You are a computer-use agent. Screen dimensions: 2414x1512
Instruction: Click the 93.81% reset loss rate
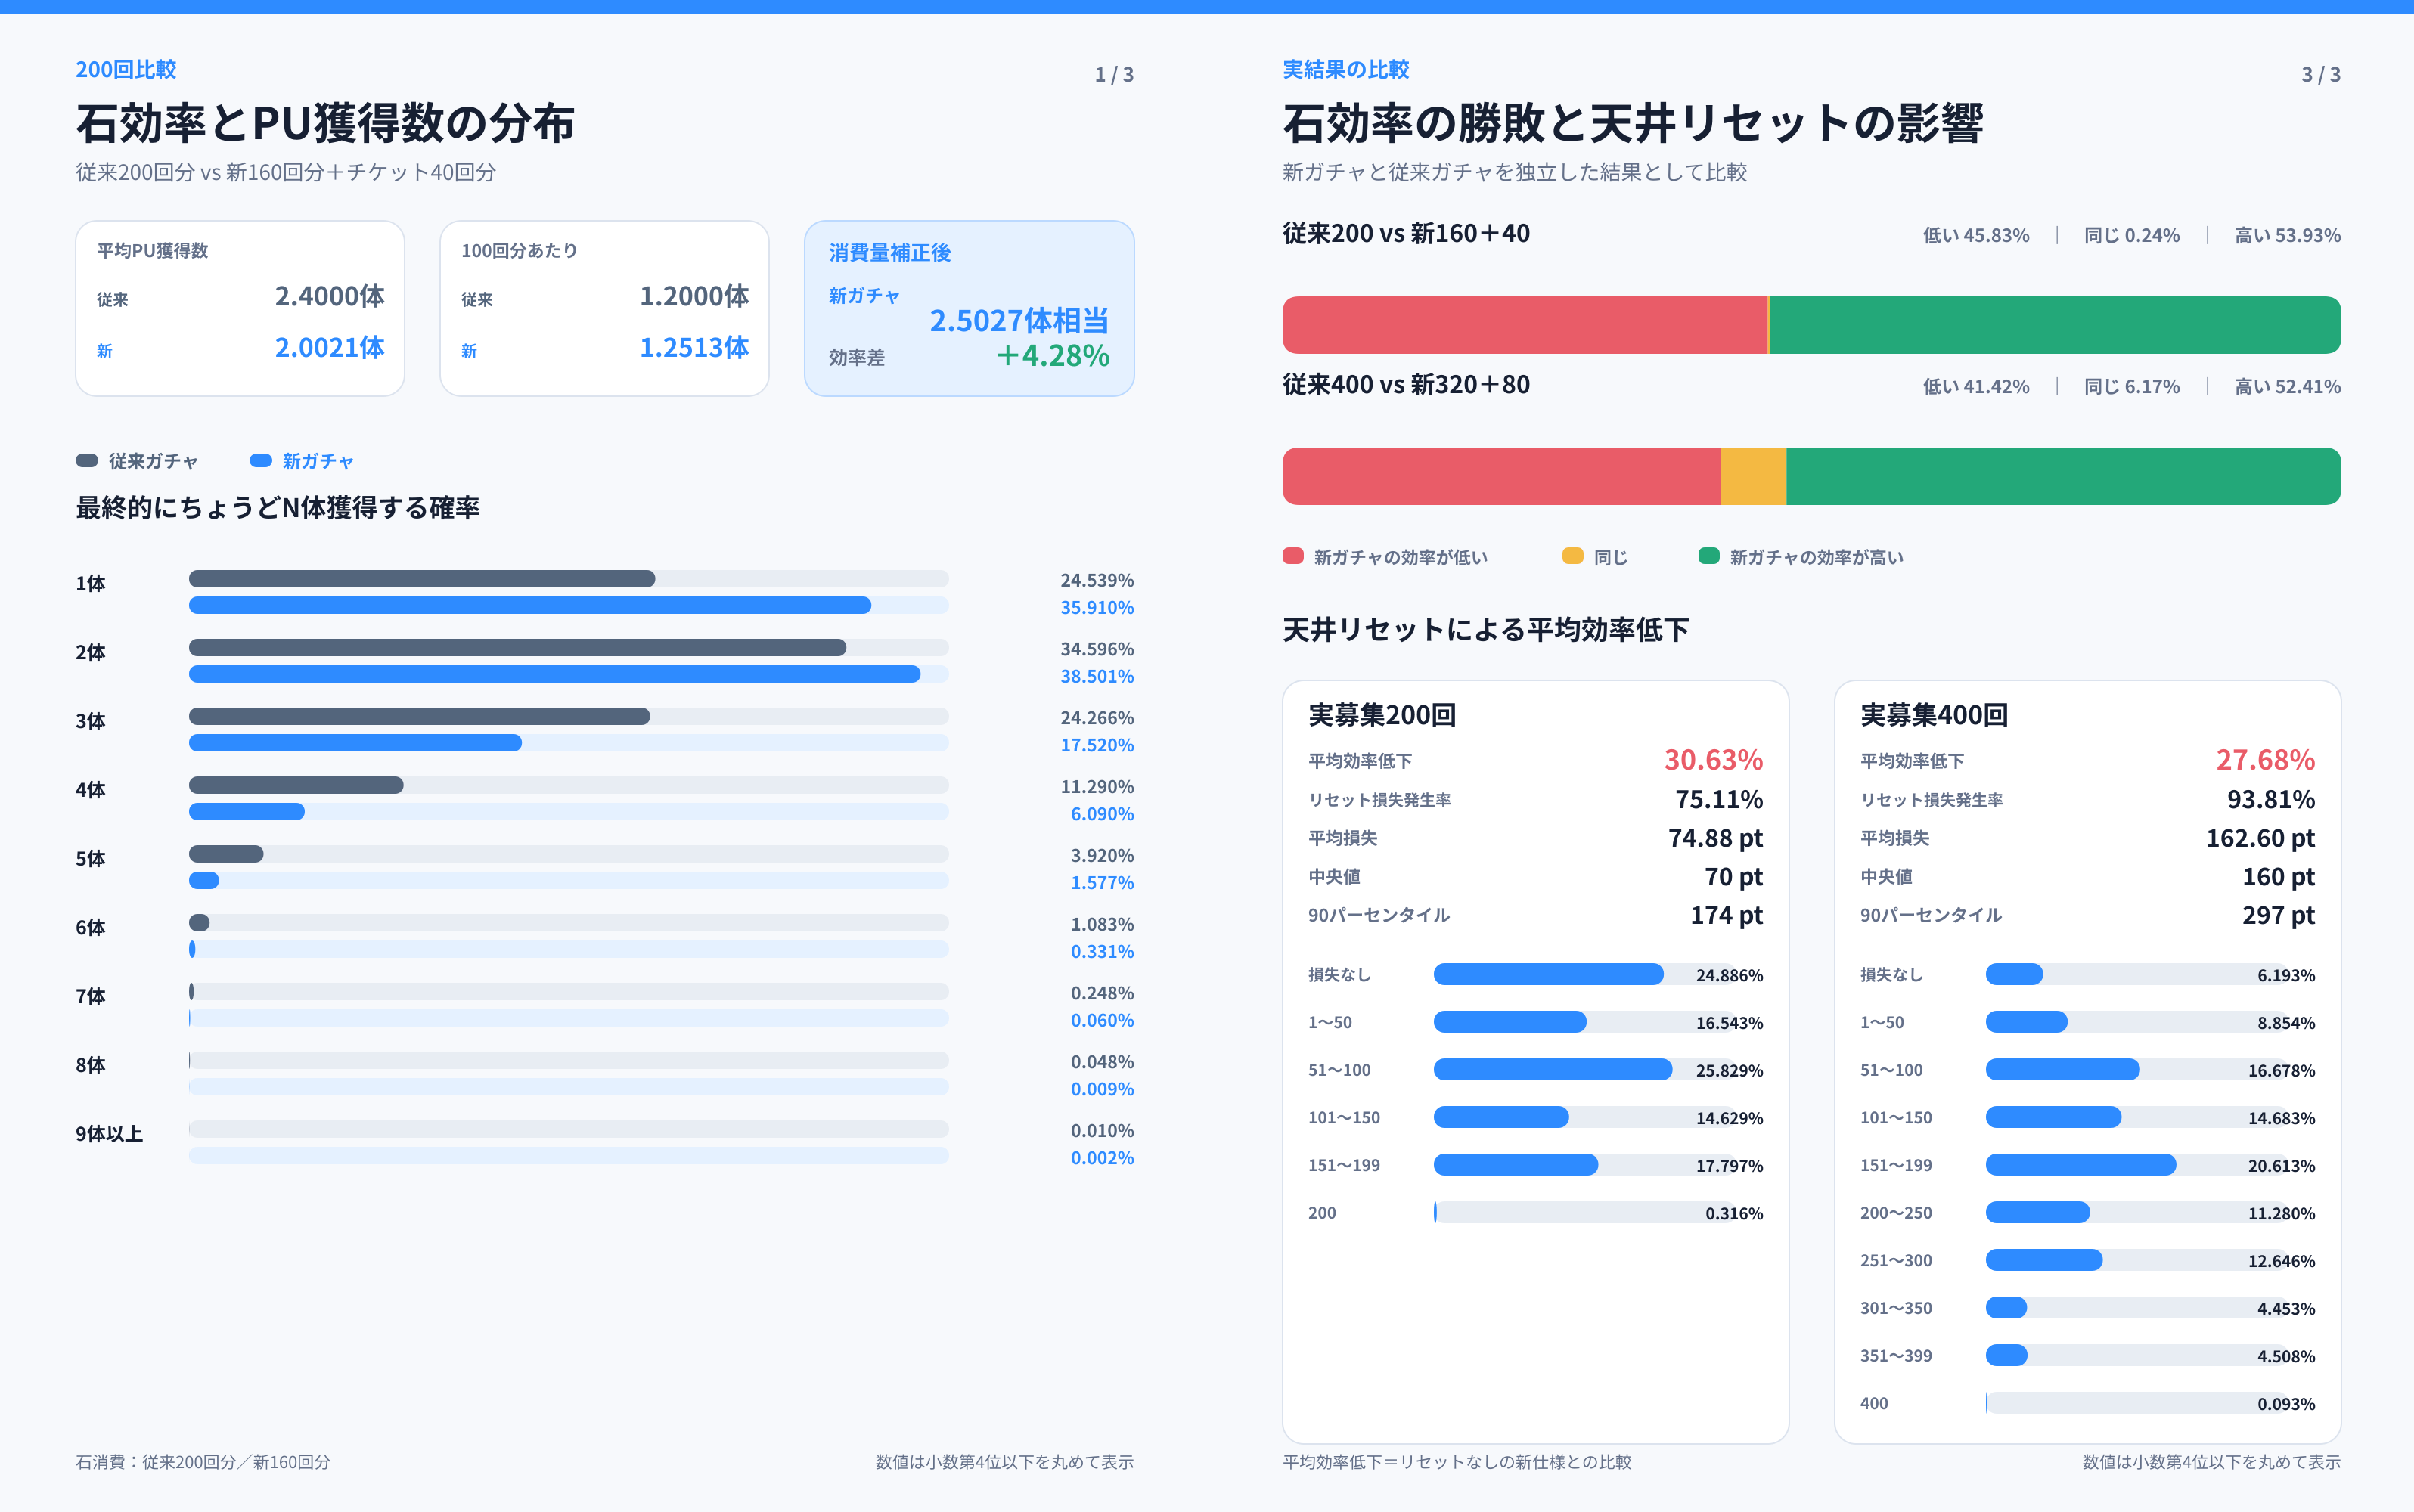click(2271, 799)
